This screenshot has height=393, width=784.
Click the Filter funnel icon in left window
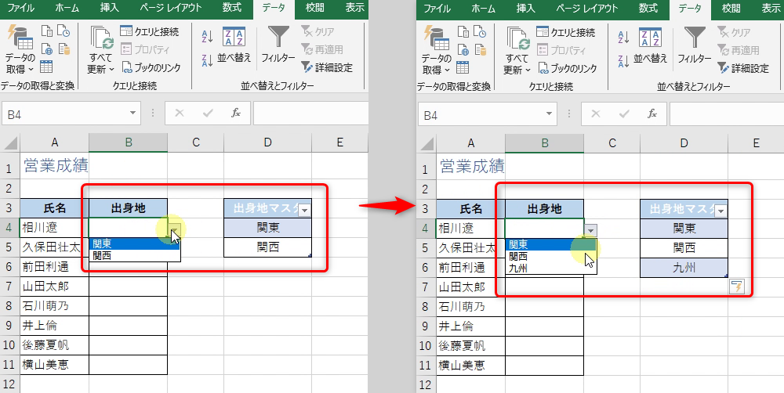[278, 39]
